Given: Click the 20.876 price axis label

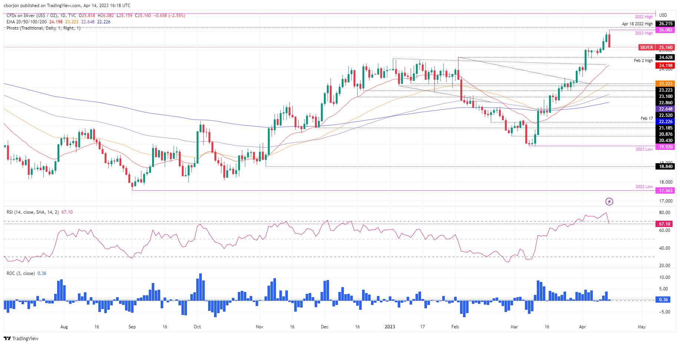Looking at the screenshot, I should tap(666, 134).
